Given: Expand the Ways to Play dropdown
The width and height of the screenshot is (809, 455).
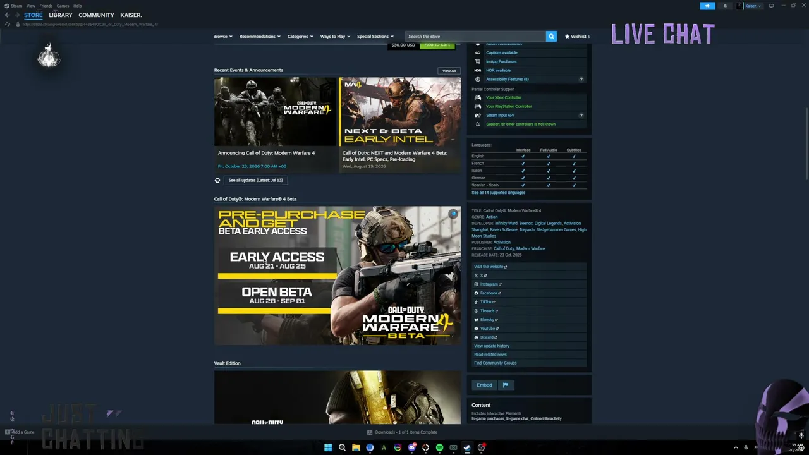Looking at the screenshot, I should pyautogui.click(x=335, y=37).
